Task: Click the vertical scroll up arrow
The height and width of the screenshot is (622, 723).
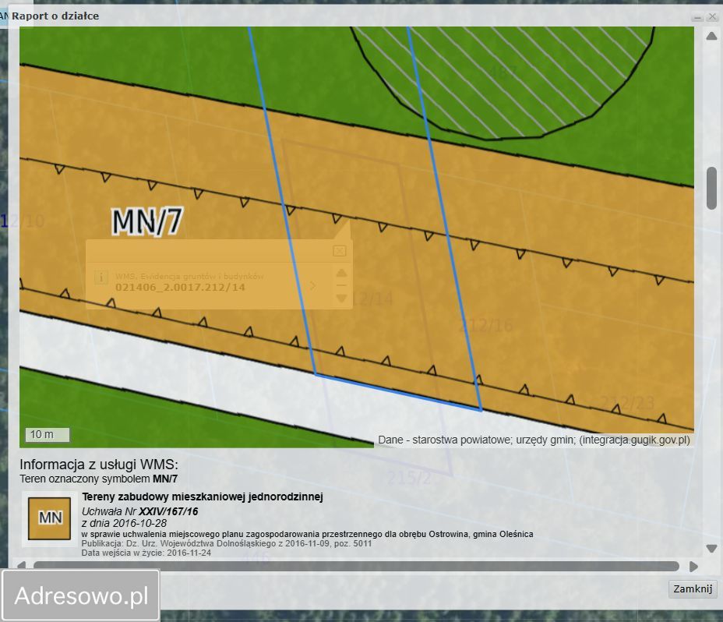Action: coord(711,36)
